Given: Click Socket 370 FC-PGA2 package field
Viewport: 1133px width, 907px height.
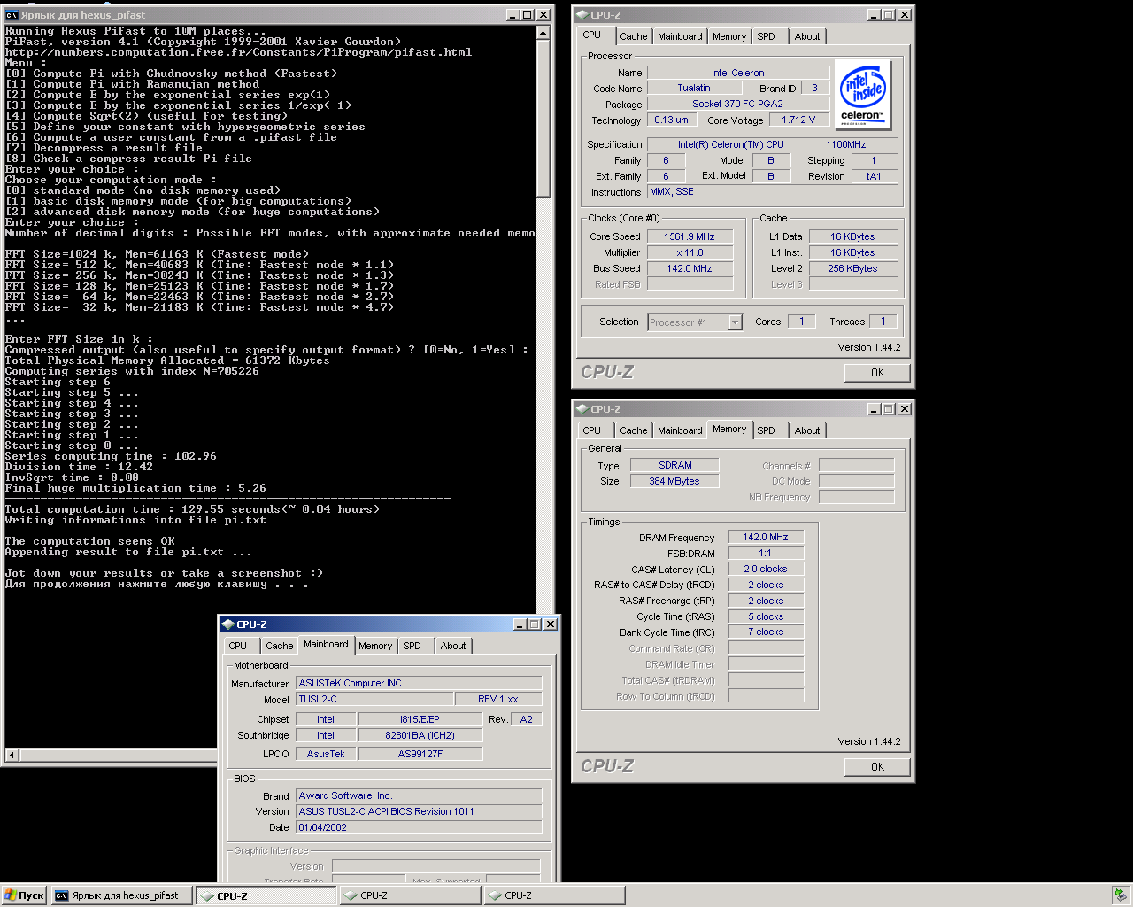Looking at the screenshot, I should 737,104.
